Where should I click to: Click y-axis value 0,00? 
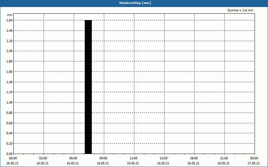point(9,154)
